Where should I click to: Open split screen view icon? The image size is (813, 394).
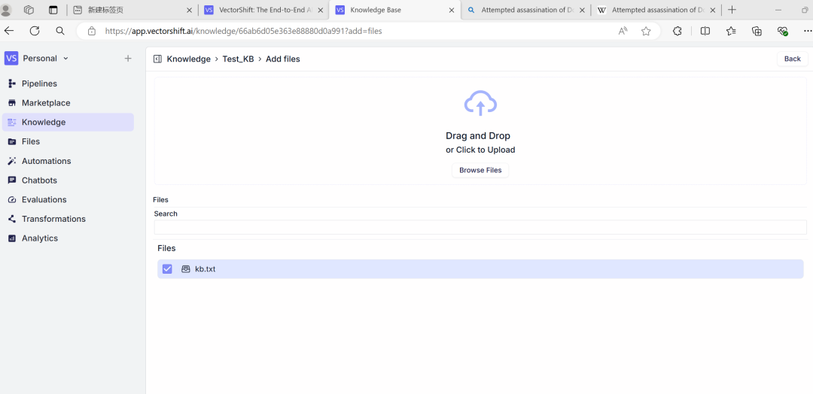(x=705, y=31)
